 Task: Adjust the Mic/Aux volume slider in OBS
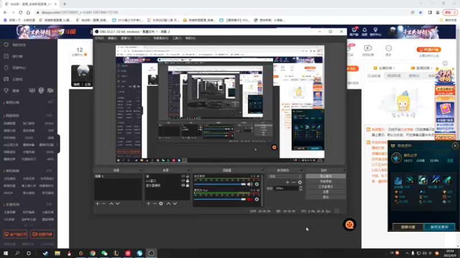pyautogui.click(x=220, y=199)
